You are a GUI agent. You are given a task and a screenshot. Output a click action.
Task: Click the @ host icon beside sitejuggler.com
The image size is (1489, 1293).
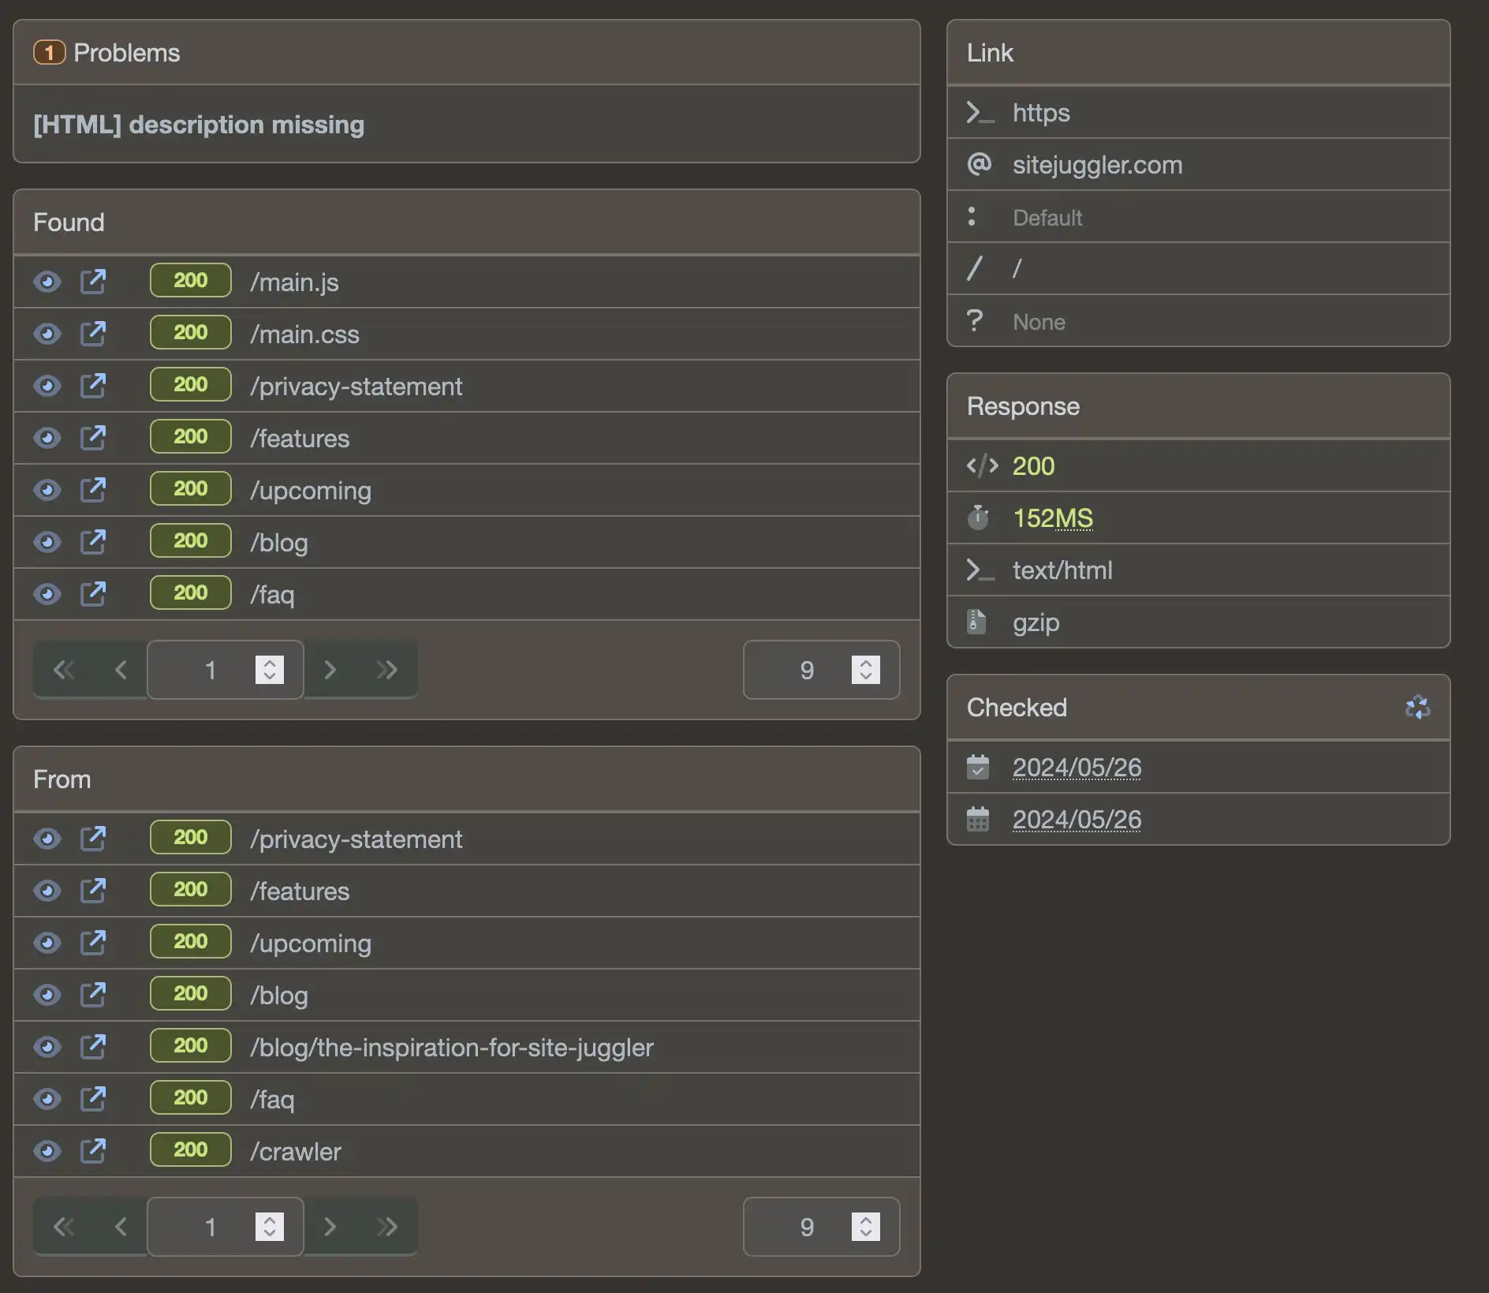click(x=979, y=164)
